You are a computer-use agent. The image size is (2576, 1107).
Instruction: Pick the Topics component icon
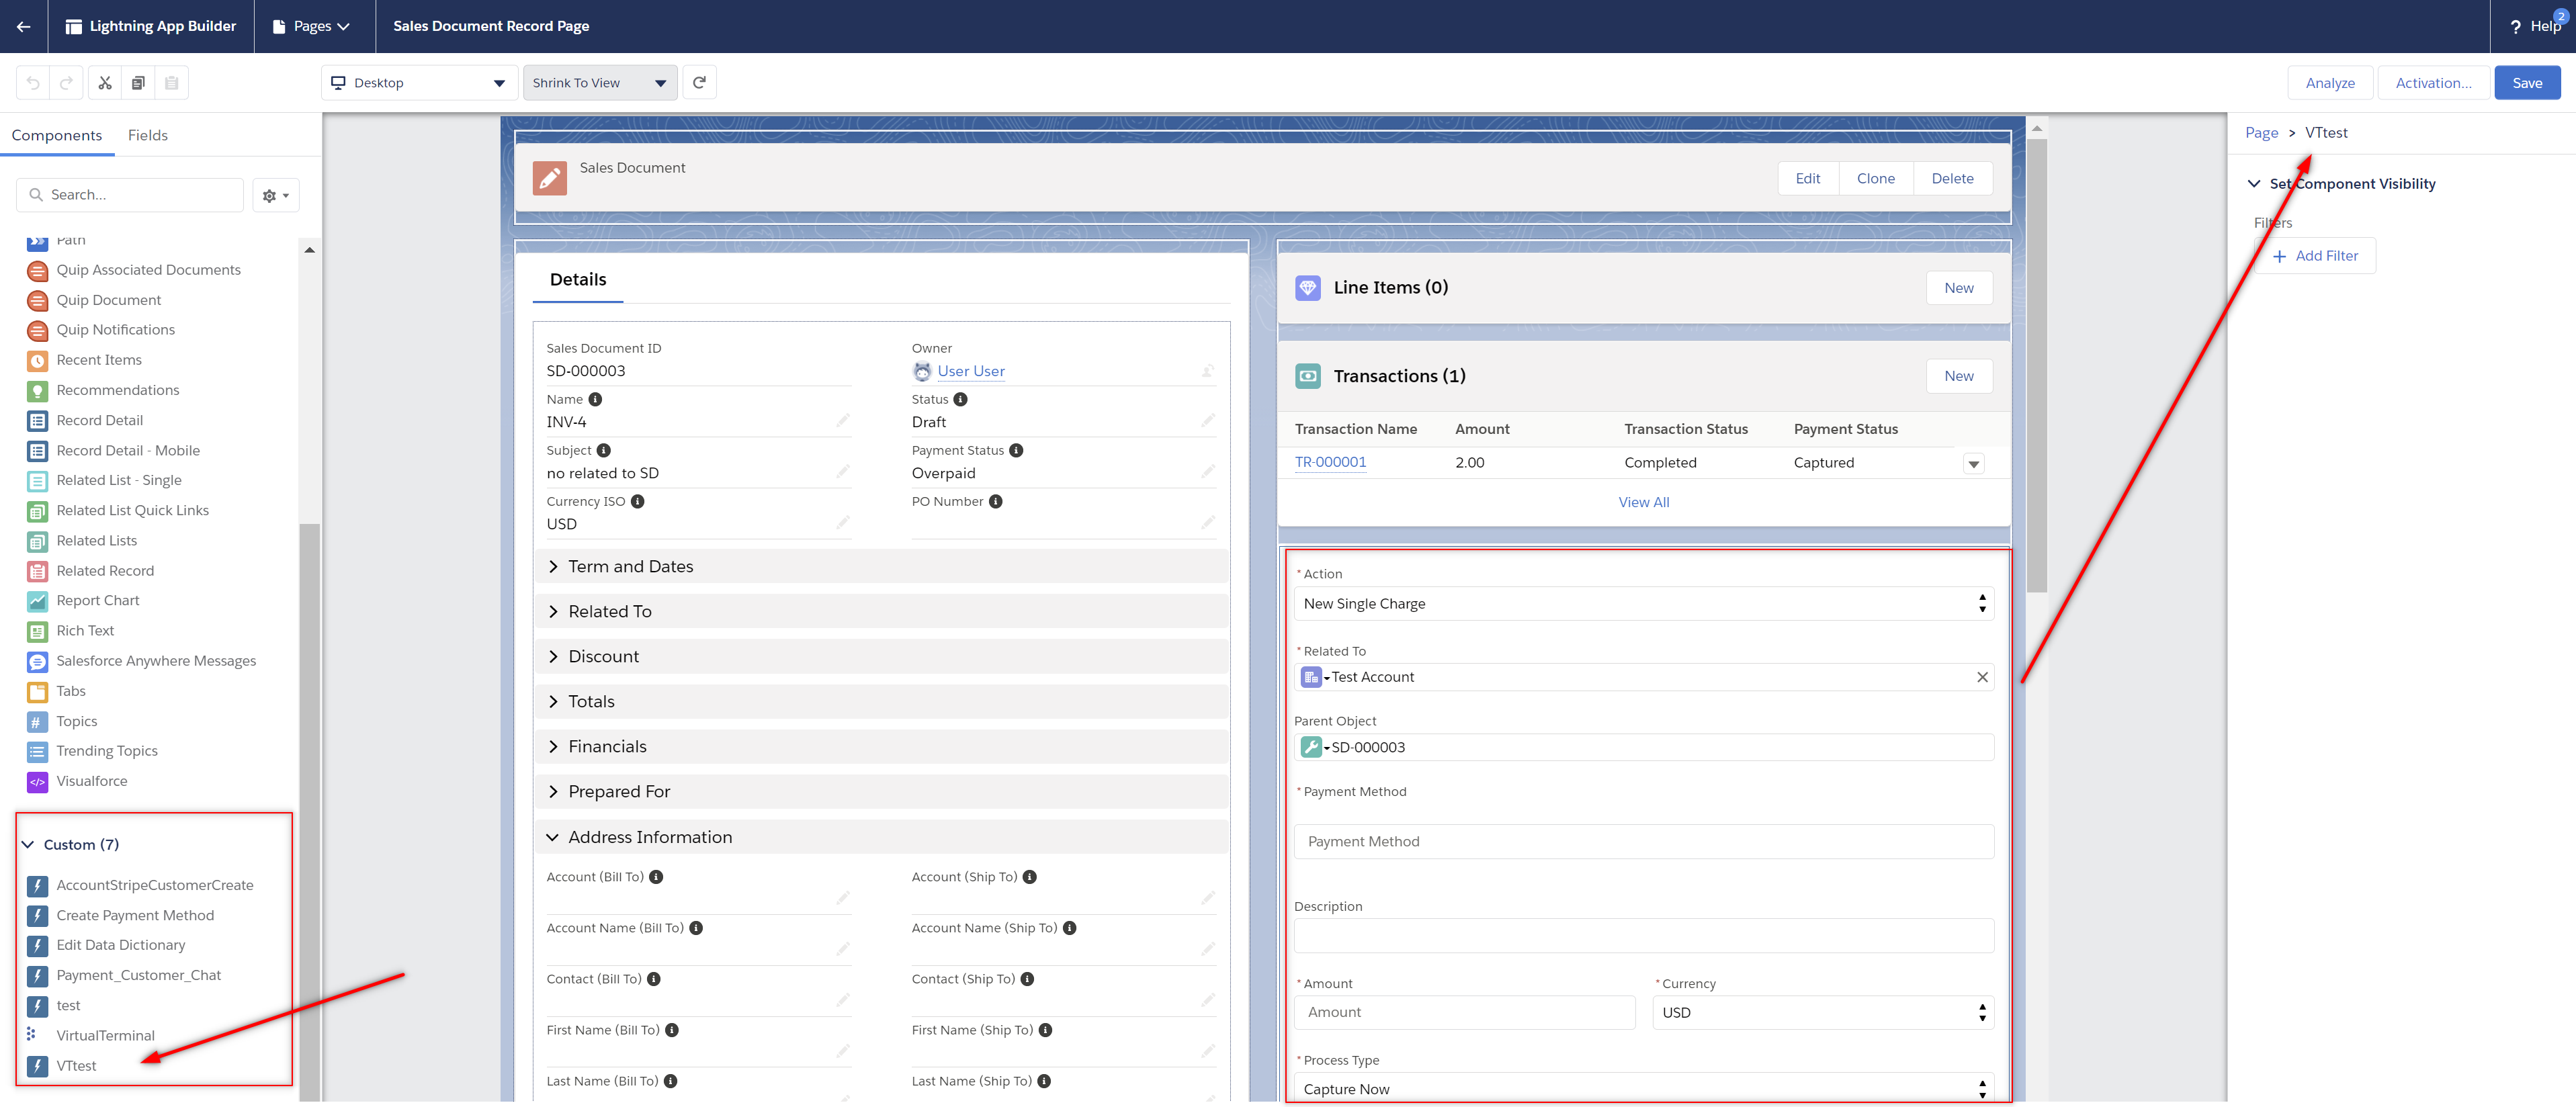[37, 721]
